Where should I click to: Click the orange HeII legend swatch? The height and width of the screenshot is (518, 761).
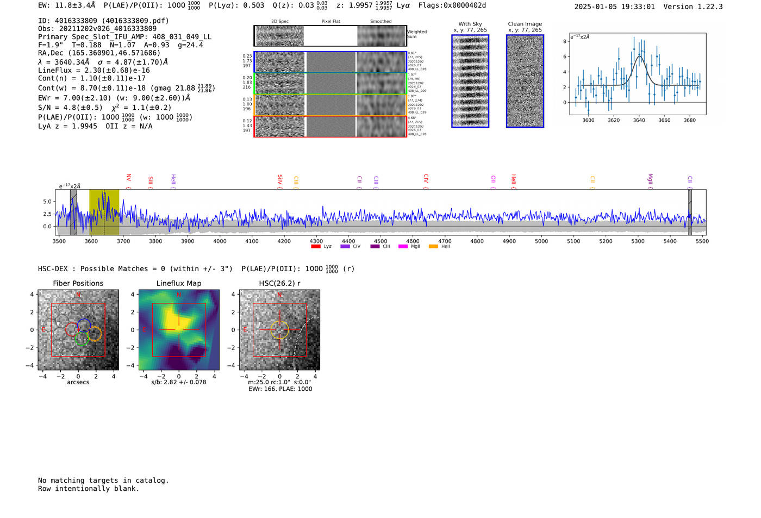pyautogui.click(x=433, y=246)
